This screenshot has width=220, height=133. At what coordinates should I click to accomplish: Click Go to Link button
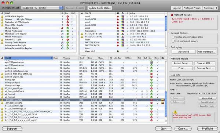pos(207,98)
